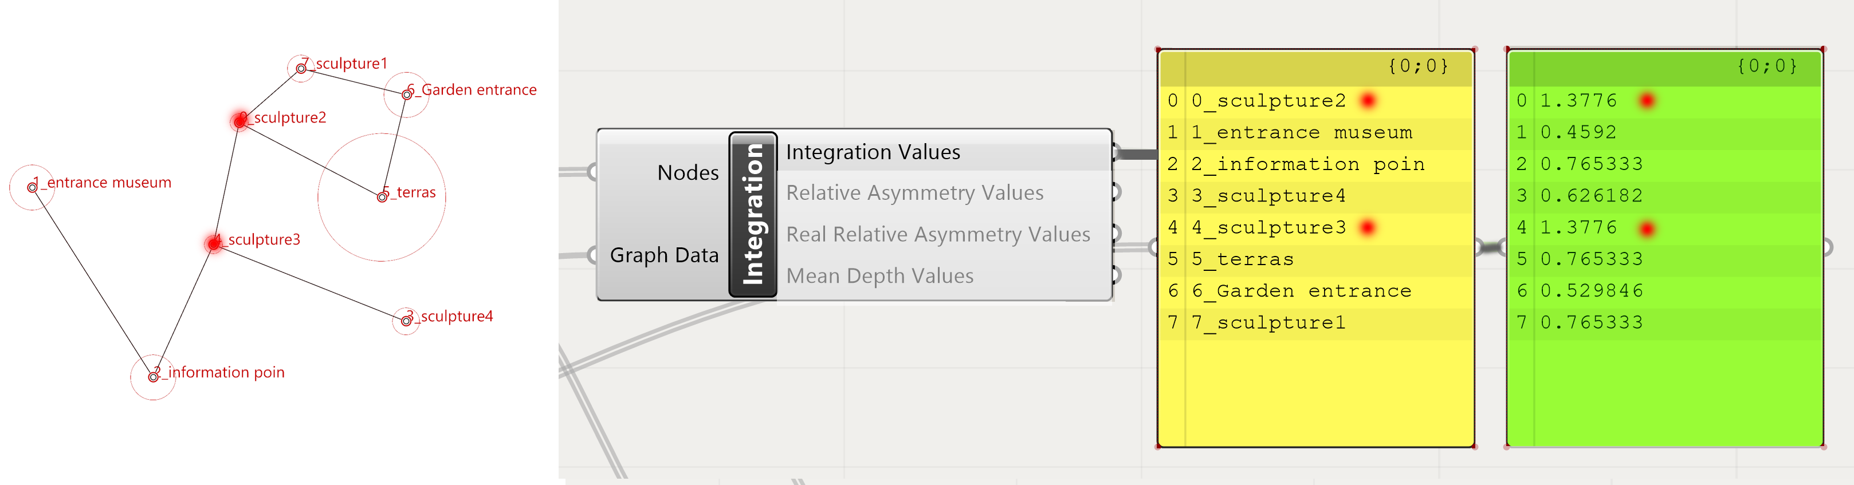1854x485 pixels.
Task: Click the 7_sculpture1 node in the graph
Action: coord(301,68)
